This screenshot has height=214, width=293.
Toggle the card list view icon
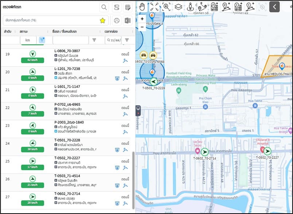tap(116, 7)
